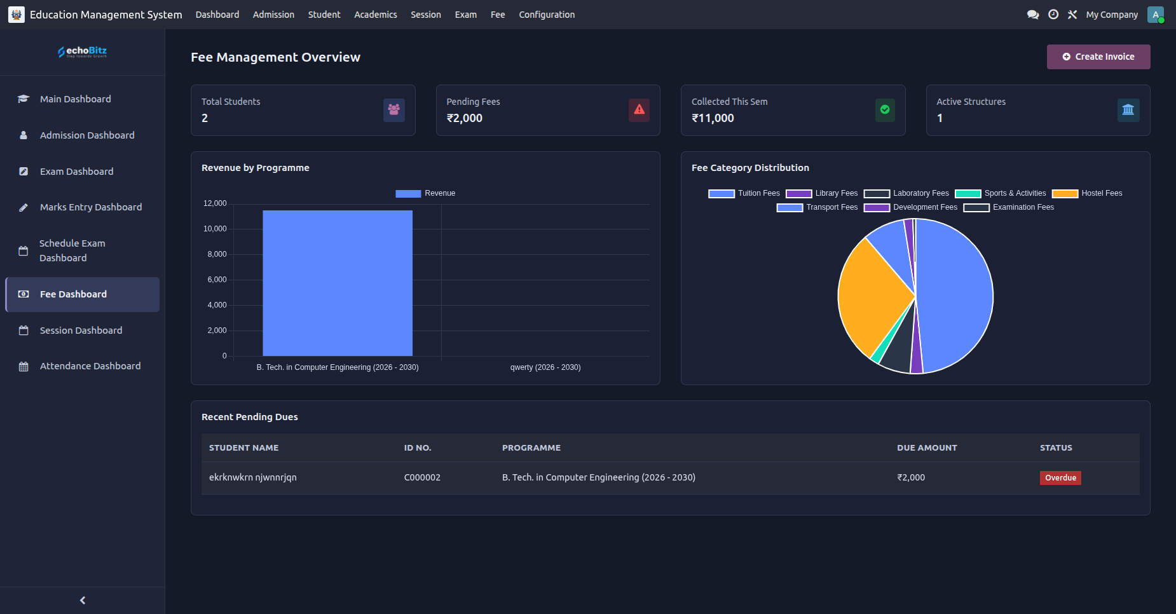Screen dimensions: 1176x614
Task: Open the Session top menu
Action: tap(426, 15)
